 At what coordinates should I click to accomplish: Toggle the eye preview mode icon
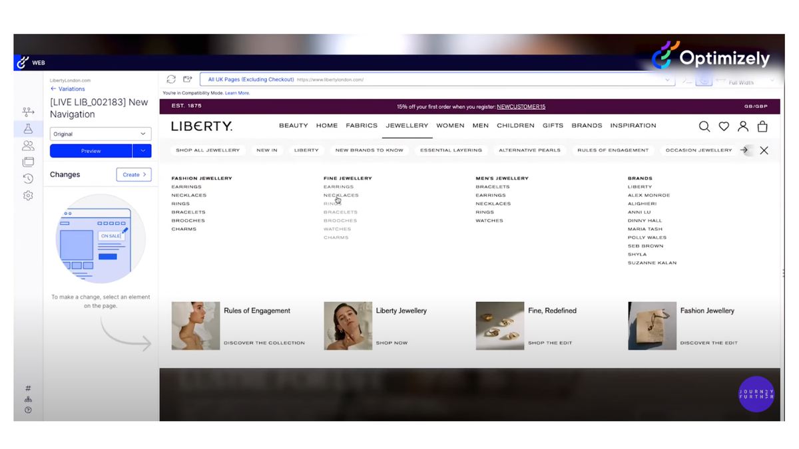pyautogui.click(x=704, y=80)
